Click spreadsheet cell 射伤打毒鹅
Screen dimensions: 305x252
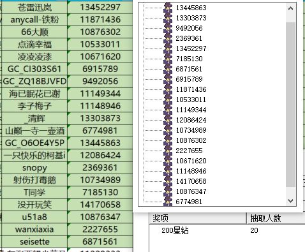pyautogui.click(x=34, y=180)
